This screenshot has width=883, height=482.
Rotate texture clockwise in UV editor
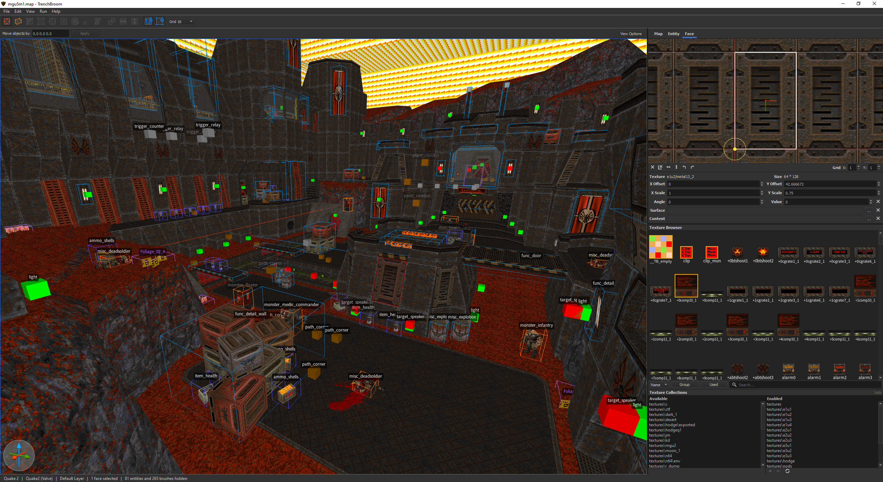[x=692, y=167]
